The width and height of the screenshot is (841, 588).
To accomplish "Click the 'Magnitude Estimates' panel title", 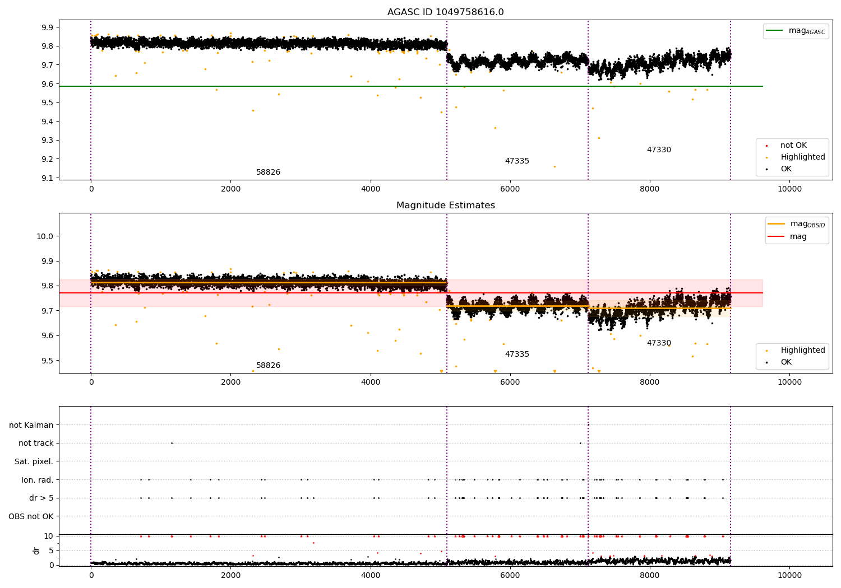I will pos(445,206).
